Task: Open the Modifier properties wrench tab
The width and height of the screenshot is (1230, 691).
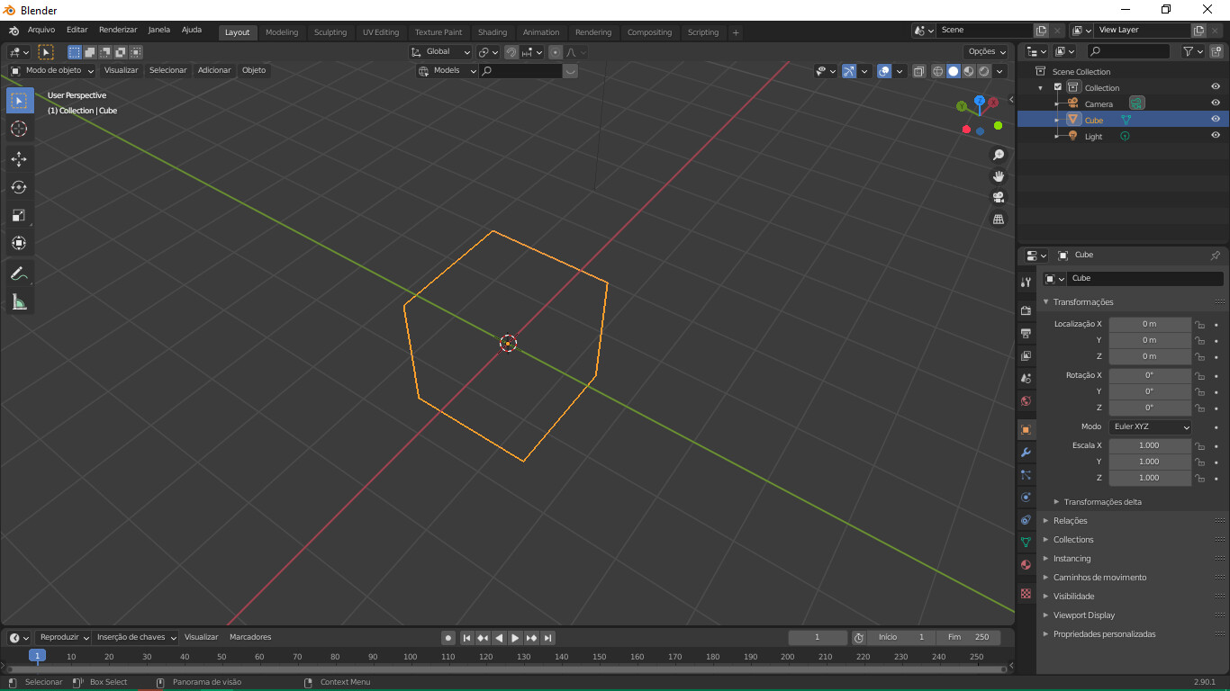Action: point(1026,452)
